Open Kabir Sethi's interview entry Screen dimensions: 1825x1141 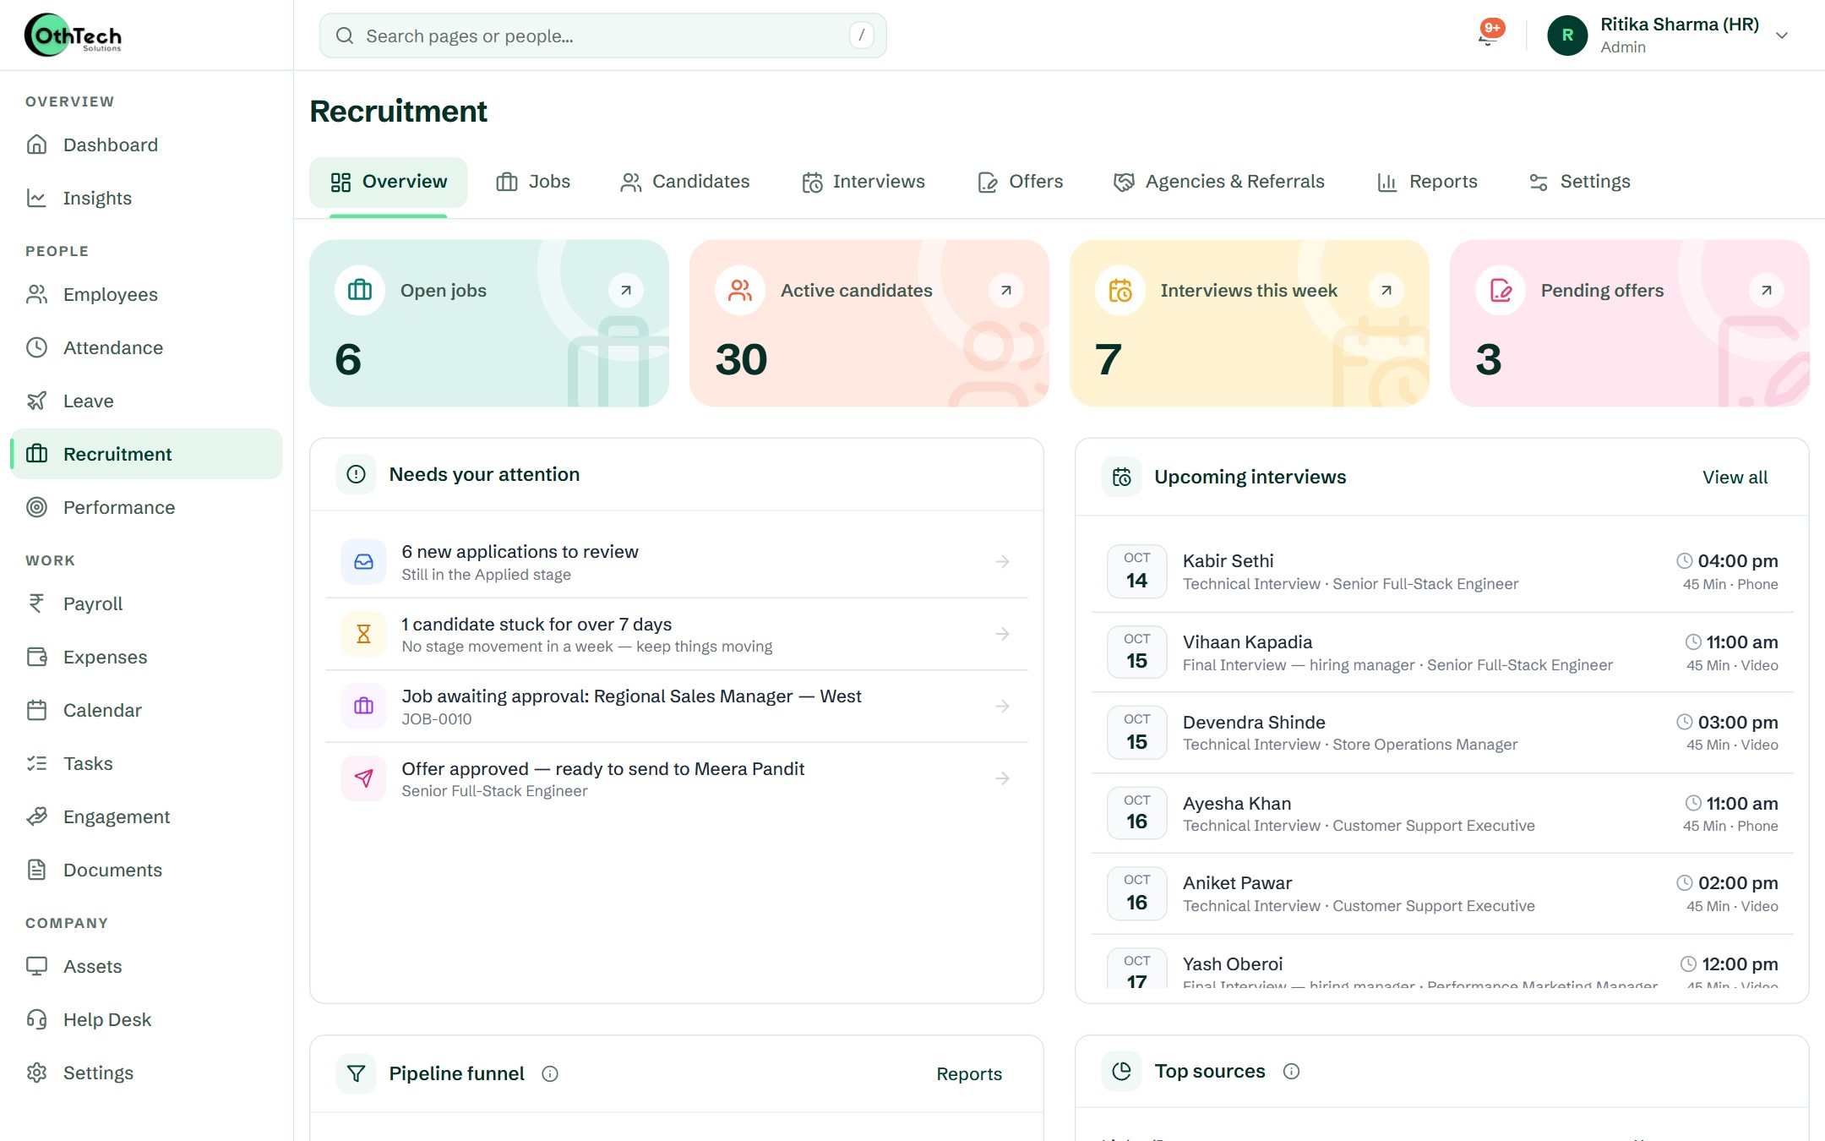[x=1442, y=571]
